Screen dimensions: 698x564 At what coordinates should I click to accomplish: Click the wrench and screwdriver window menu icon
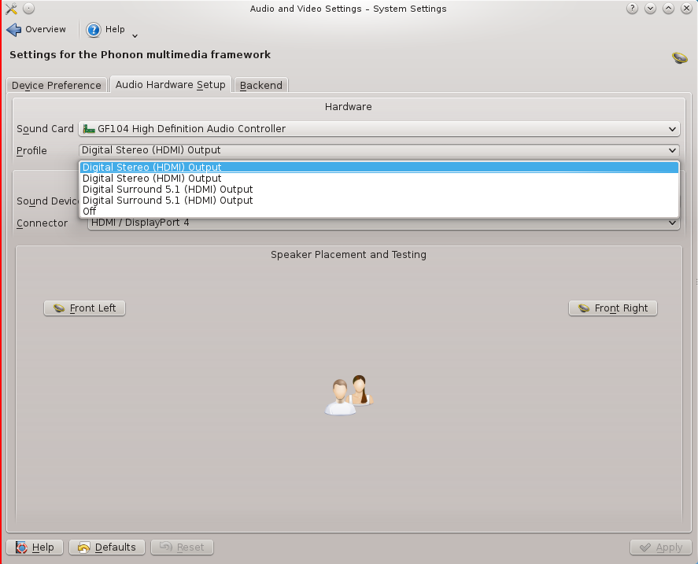pyautogui.click(x=11, y=9)
